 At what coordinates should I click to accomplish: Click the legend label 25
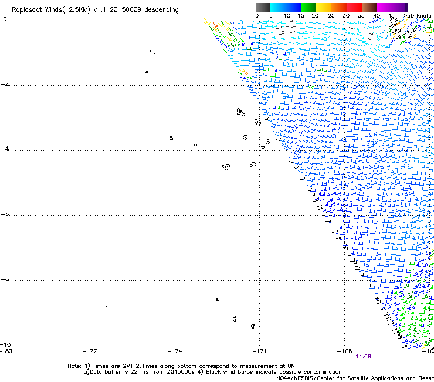(x=331, y=15)
